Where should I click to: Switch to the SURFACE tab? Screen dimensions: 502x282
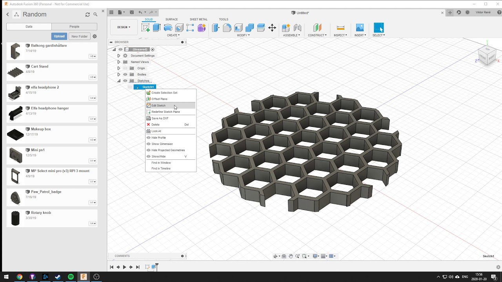point(171,19)
